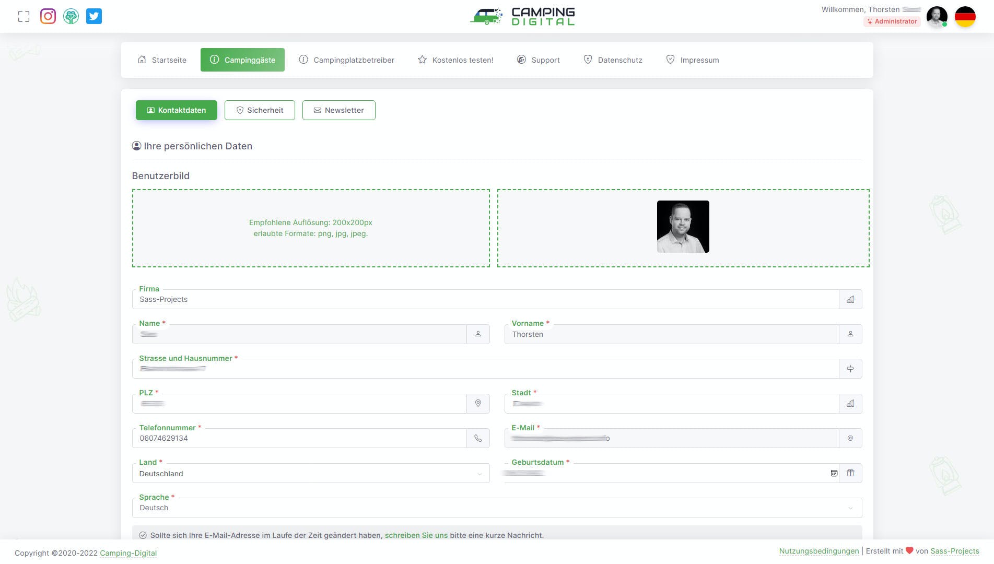This screenshot has width=994, height=564.
Task: Switch language via the German flag
Action: (965, 16)
